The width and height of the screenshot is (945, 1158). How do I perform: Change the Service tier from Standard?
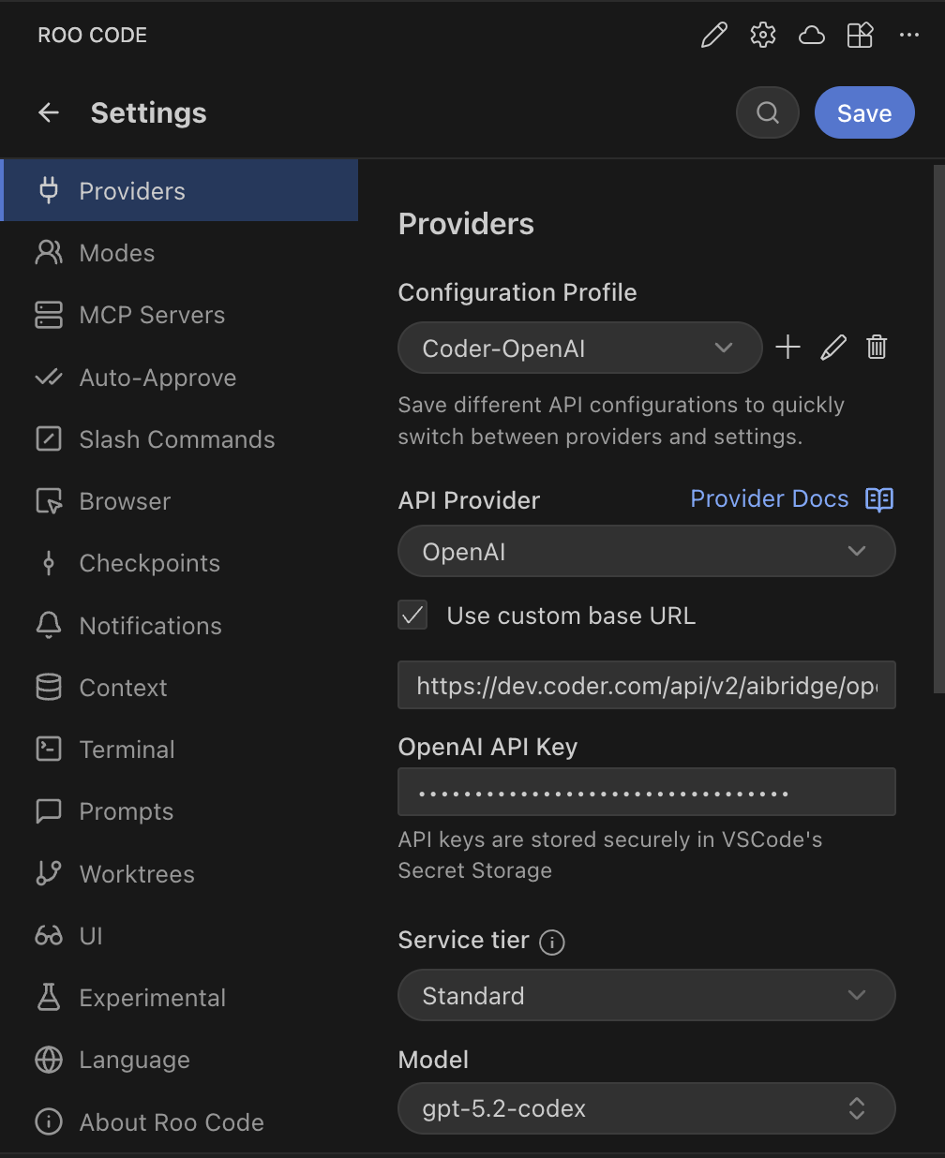(646, 995)
